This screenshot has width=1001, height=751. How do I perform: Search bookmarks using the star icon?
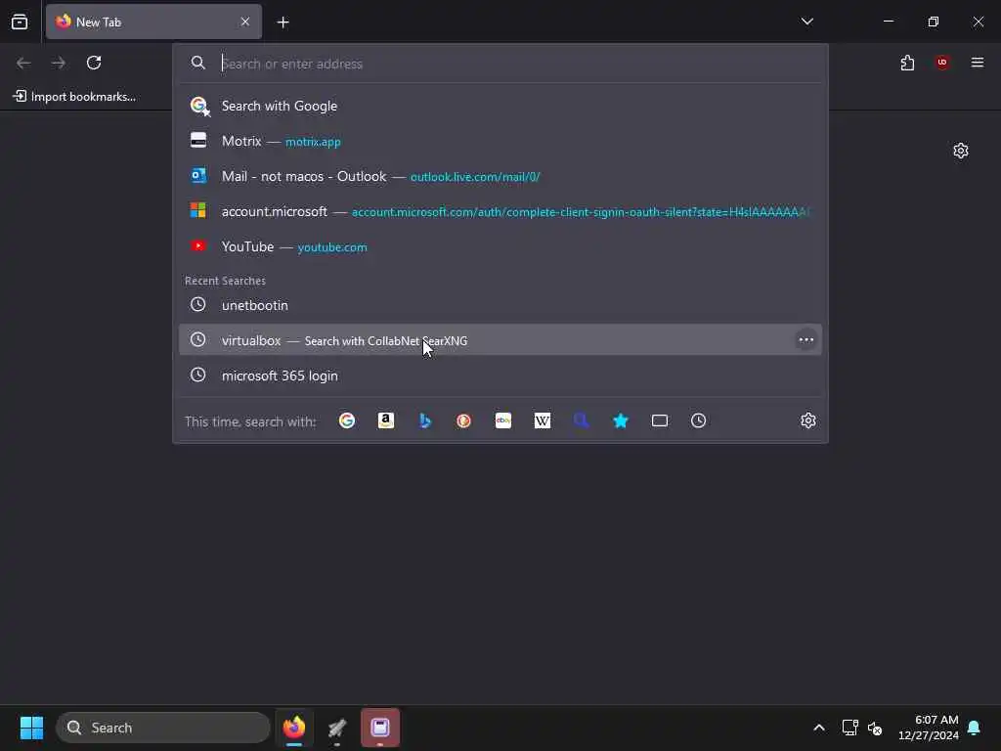[x=621, y=420]
